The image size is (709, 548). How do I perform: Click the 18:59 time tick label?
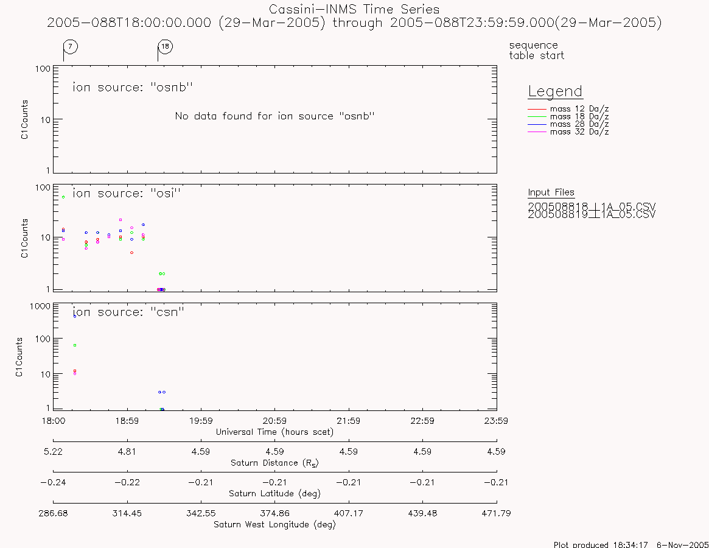[x=127, y=421]
